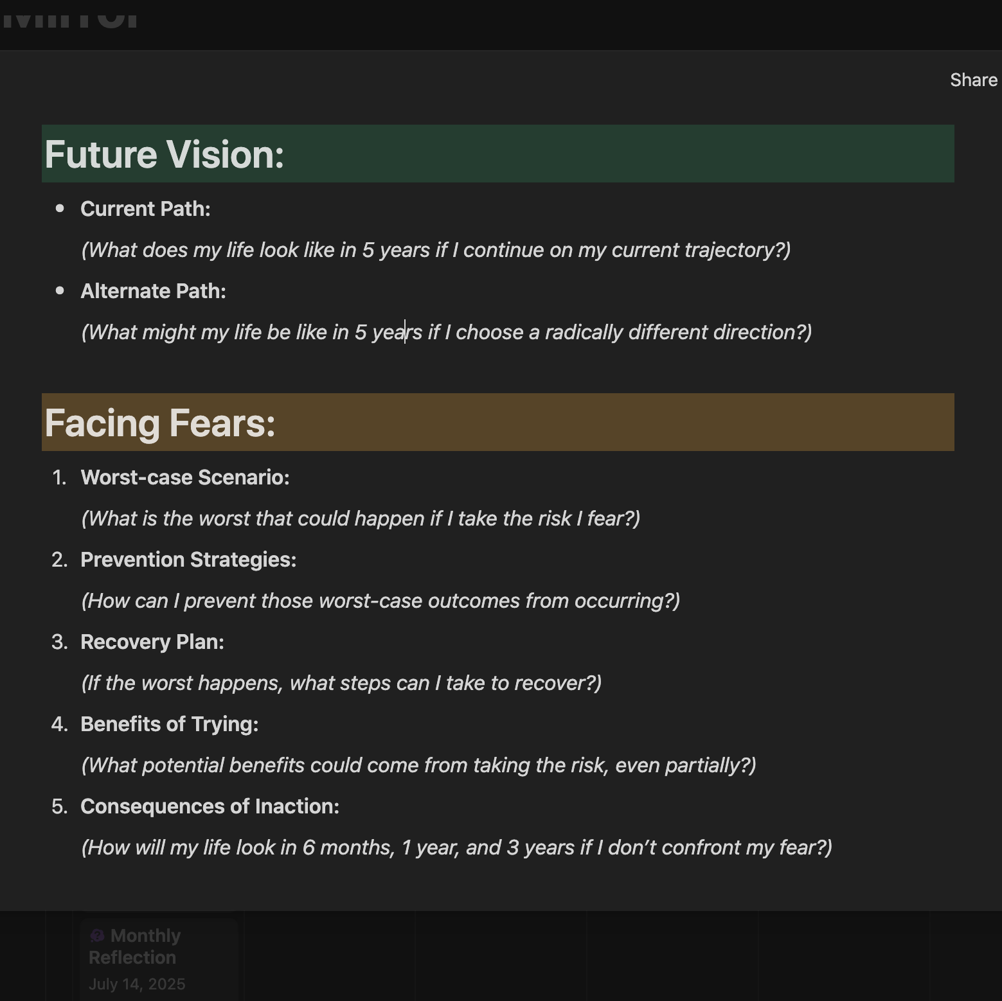
Task: Click the dimmed page title behind the modal
Action: tap(71, 18)
